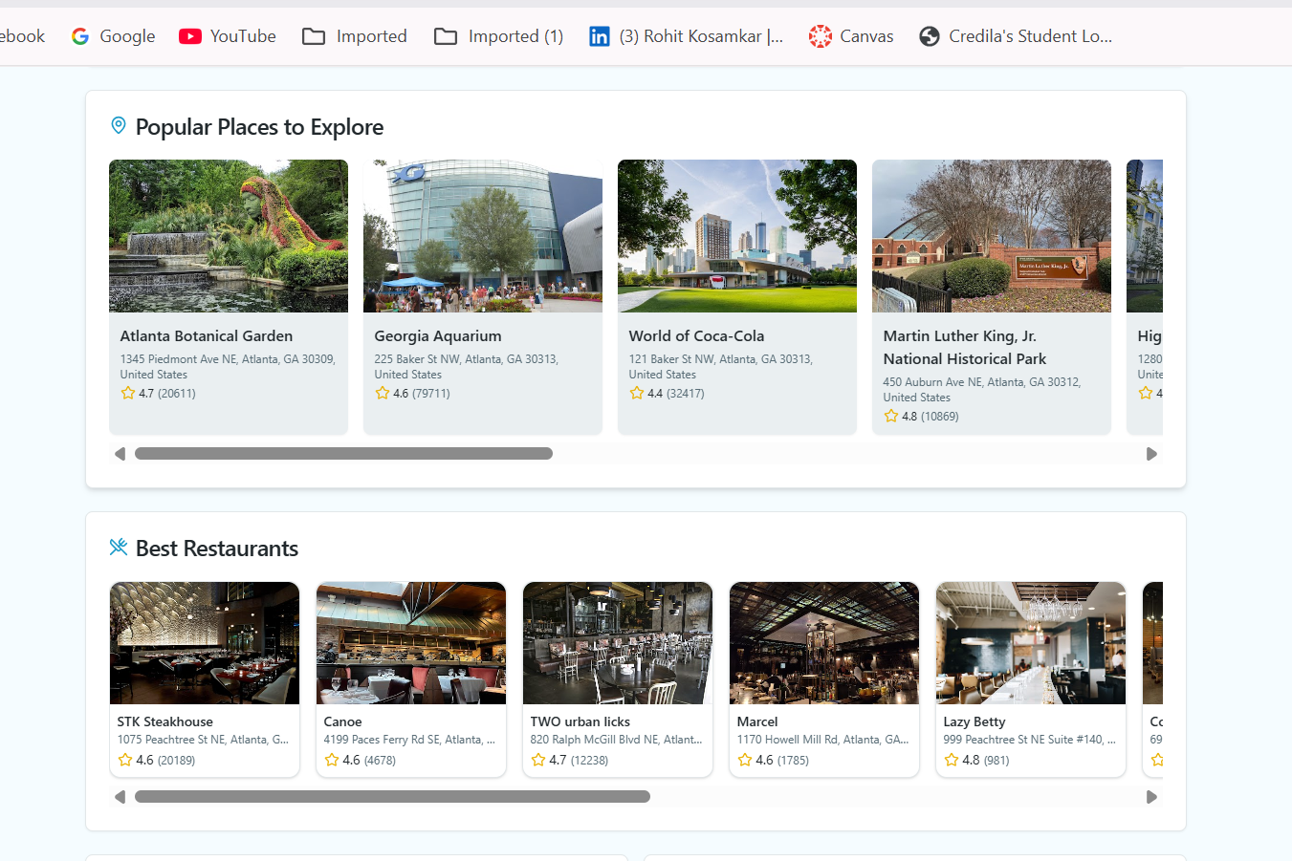Select the TWO urban licks name
This screenshot has height=861, width=1292.
580,721
